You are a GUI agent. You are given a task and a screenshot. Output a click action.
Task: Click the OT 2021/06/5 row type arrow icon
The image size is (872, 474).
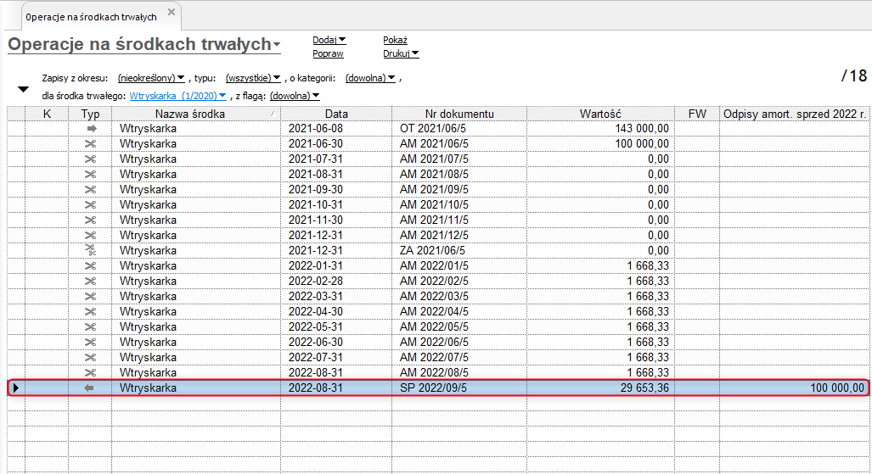91,128
